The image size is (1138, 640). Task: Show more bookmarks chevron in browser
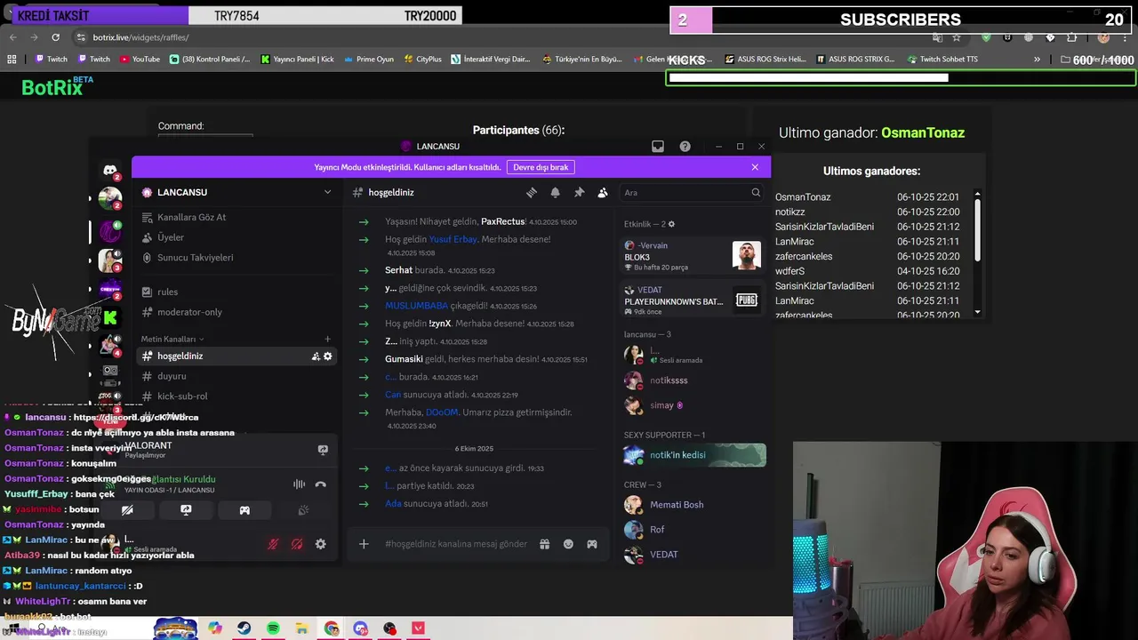click(x=1037, y=60)
